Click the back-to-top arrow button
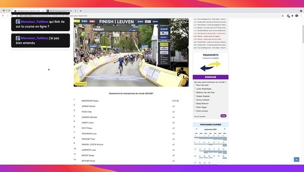The height and width of the screenshot is (172, 304). point(296,160)
